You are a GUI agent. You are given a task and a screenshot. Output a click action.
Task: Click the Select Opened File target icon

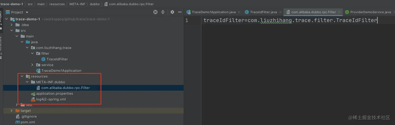[155, 12]
